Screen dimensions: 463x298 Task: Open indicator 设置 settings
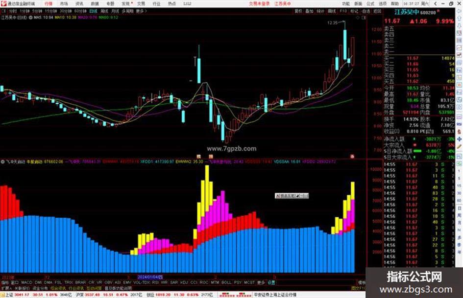click(271, 282)
